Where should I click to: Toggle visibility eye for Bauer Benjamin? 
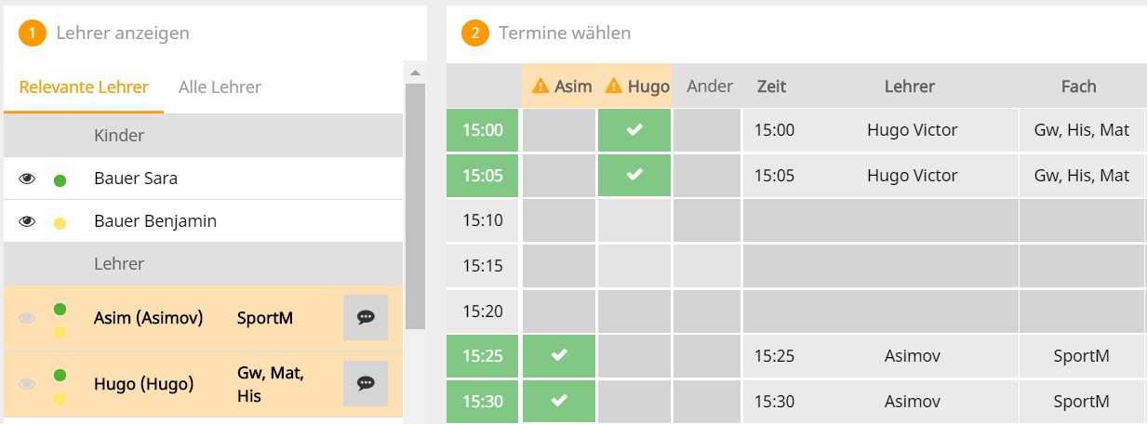coord(27,222)
